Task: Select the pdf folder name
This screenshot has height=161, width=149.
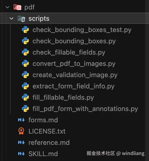Action: (x=29, y=7)
